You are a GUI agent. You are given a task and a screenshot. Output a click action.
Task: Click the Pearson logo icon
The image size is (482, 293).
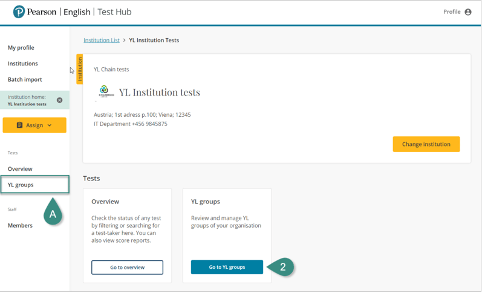[19, 12]
